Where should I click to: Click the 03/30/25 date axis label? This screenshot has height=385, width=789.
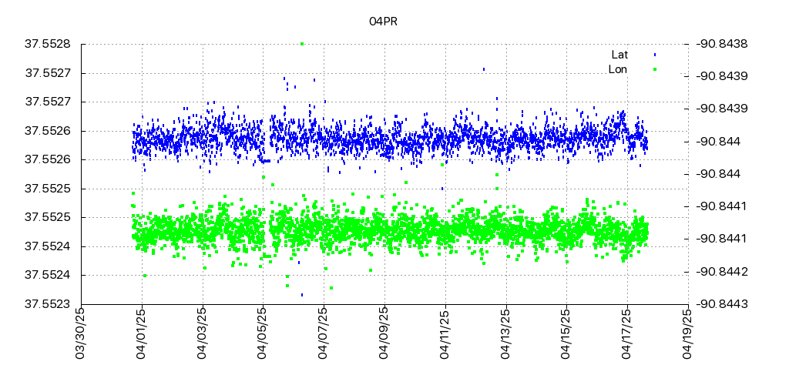pos(80,333)
